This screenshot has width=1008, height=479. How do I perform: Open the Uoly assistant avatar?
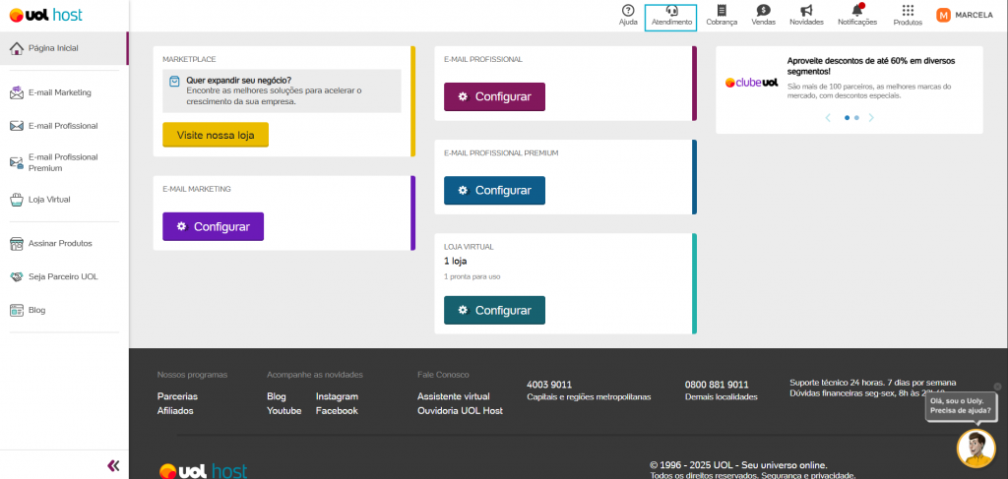pos(976,449)
